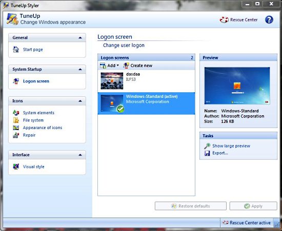Go to File system
282x231 pixels.
(x=33, y=120)
